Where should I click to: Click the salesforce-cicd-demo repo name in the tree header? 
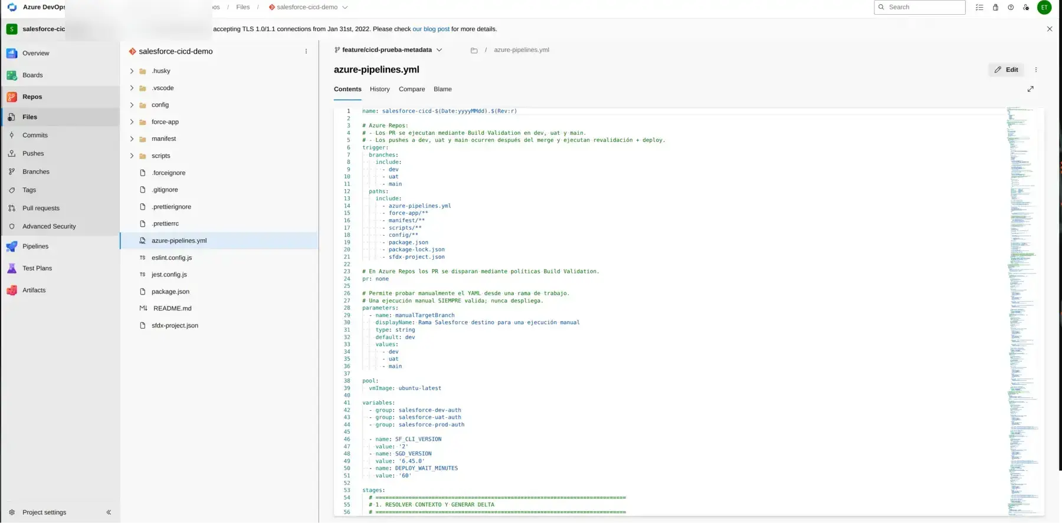[176, 51]
